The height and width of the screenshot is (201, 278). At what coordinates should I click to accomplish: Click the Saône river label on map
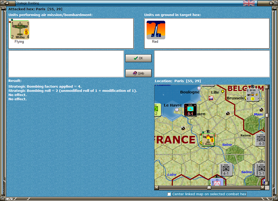[247, 172]
